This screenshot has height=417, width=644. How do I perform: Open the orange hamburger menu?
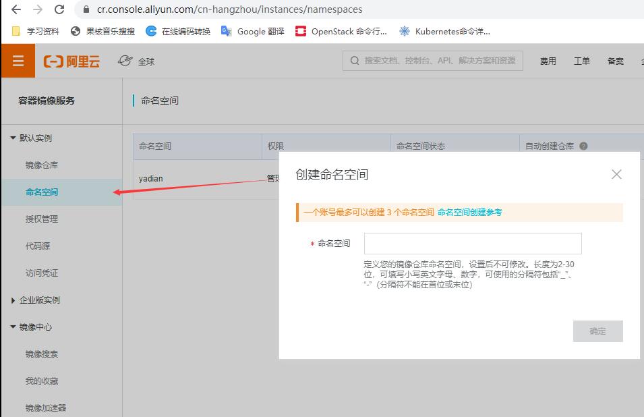pyautogui.click(x=18, y=61)
